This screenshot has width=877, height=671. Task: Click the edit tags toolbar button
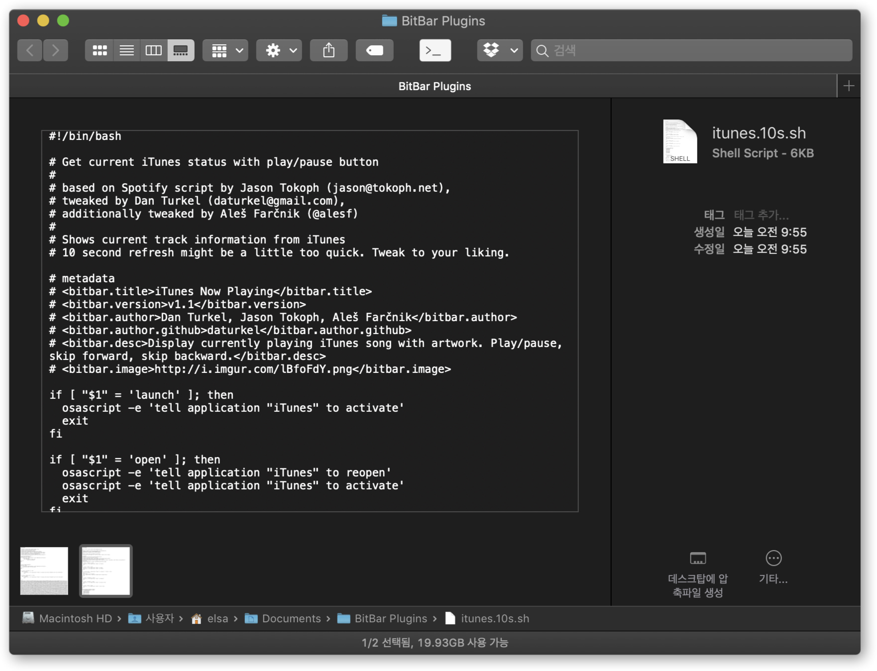pos(374,50)
